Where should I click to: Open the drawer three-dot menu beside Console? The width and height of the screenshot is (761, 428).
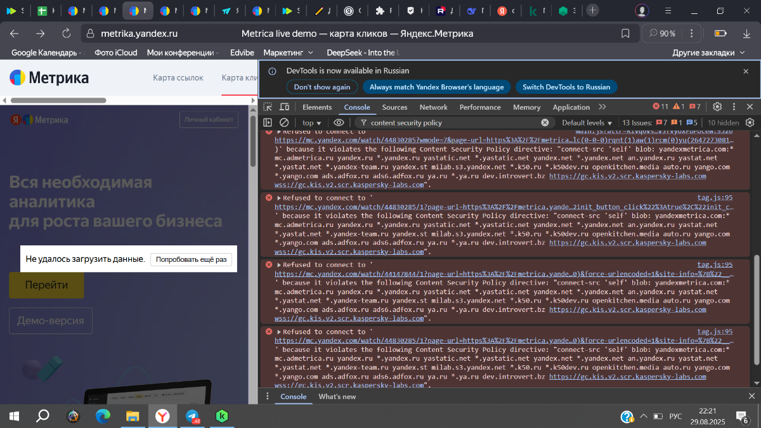click(x=267, y=397)
